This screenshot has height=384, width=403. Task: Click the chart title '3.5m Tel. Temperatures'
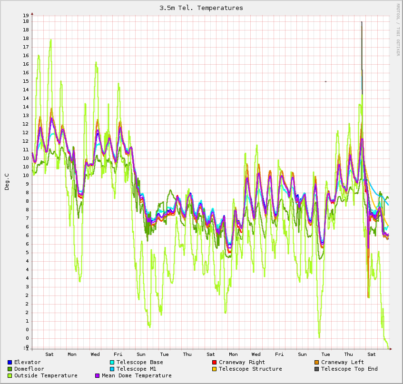coord(201,8)
